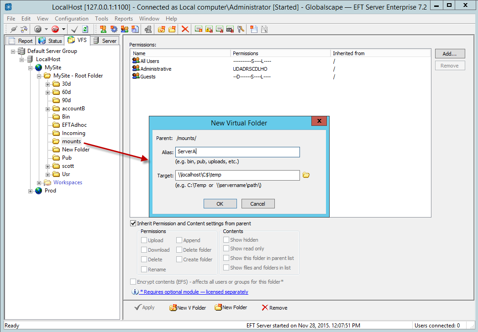Open the optional module licensing link
Screen dimensions: 478x332
194,292
